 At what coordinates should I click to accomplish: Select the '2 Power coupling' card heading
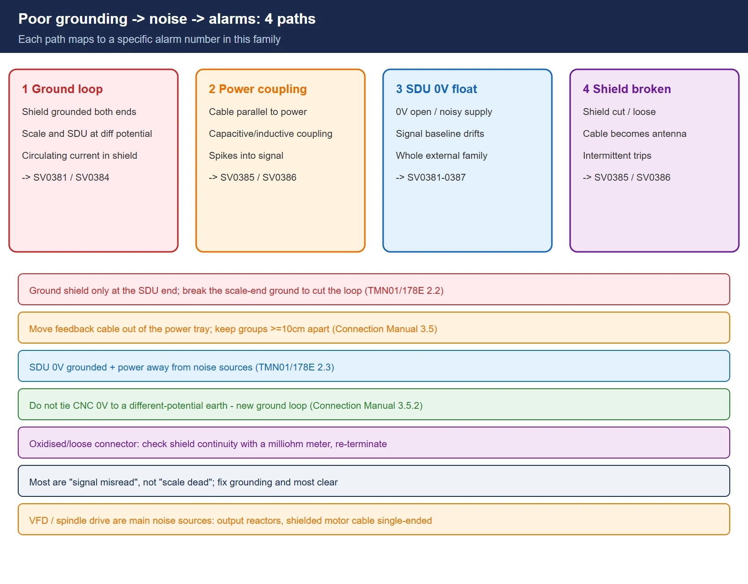258,89
